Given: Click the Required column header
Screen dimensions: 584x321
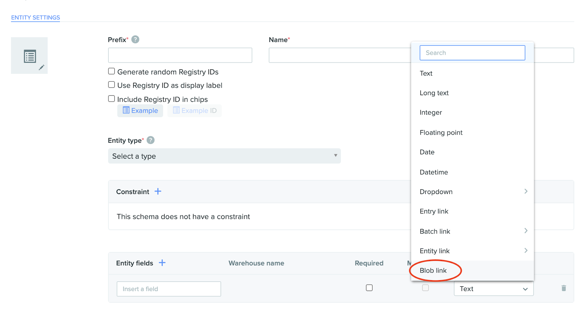Looking at the screenshot, I should click(x=369, y=263).
